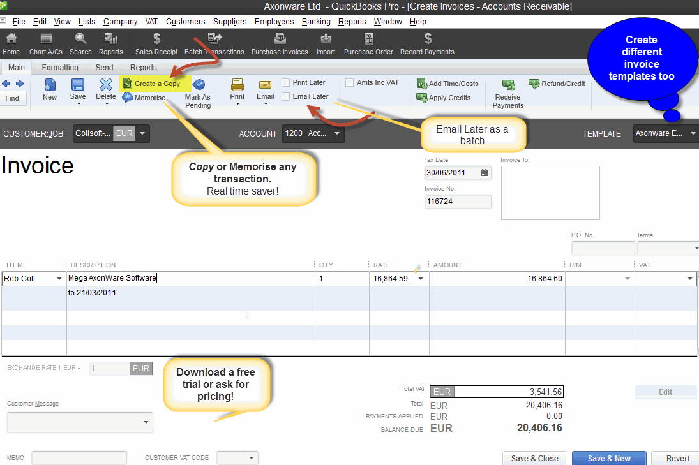Open Reports from the top icon bar

pos(111,43)
